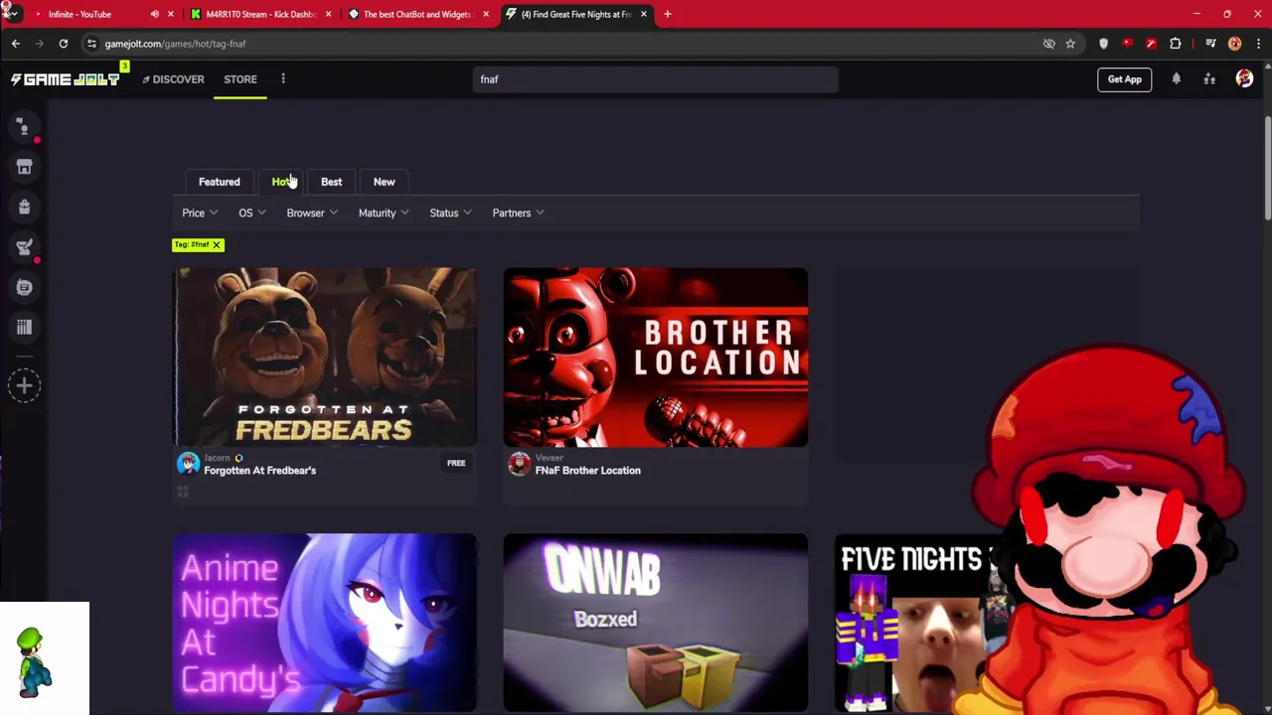Open the three-dot more menu beside Store
The image size is (1272, 715).
point(283,79)
